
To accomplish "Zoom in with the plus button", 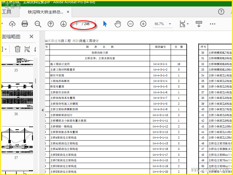I will point(143,24).
